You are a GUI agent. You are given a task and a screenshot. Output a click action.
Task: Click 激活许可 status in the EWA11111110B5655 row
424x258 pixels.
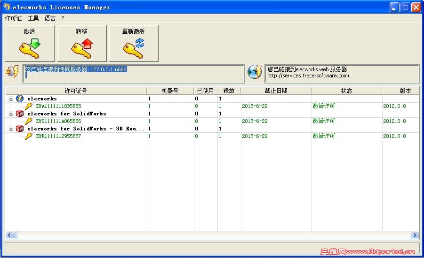coord(324,106)
